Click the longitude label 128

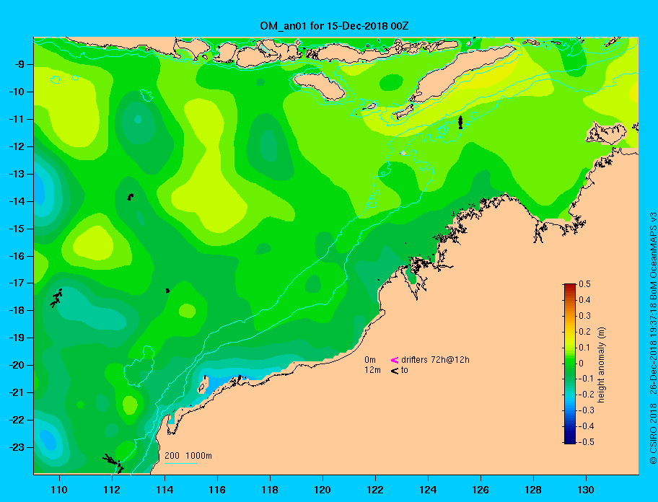533,490
